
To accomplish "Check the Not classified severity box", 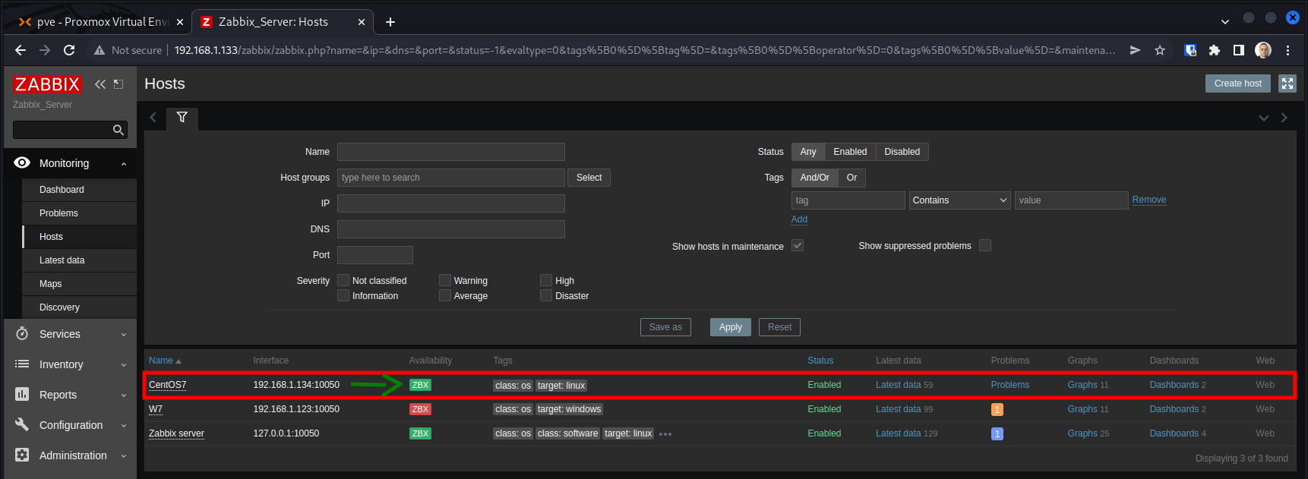I will coord(343,280).
